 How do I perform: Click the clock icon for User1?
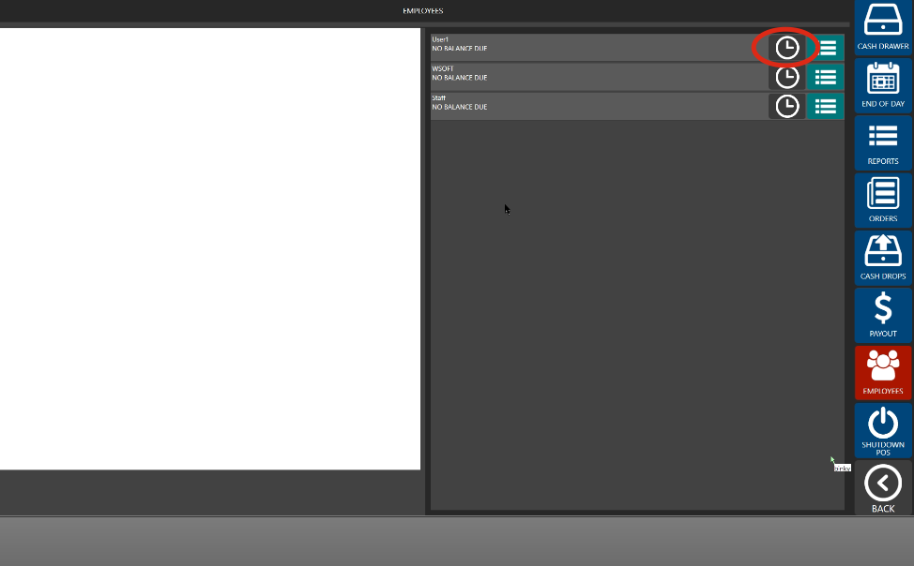point(786,48)
